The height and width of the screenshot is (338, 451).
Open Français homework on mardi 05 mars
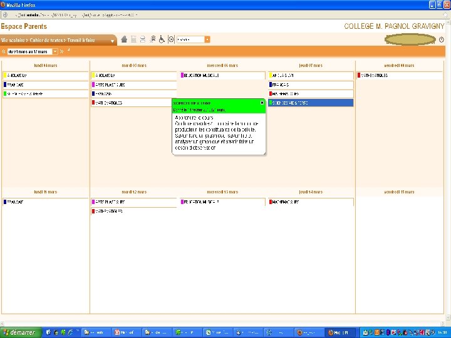click(134, 94)
